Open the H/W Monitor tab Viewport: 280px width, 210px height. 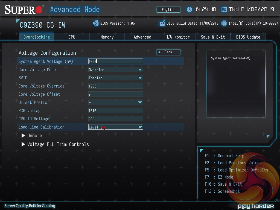(177, 37)
